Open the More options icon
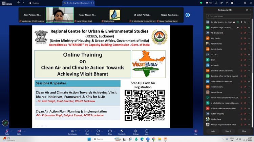This screenshot has height=142, width=254. coord(146,132)
